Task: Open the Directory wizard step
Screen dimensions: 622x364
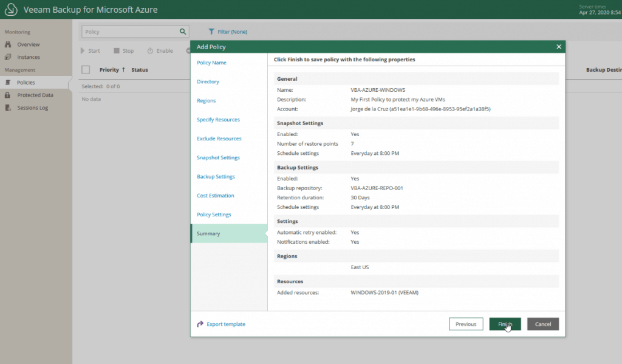Action: [208, 82]
